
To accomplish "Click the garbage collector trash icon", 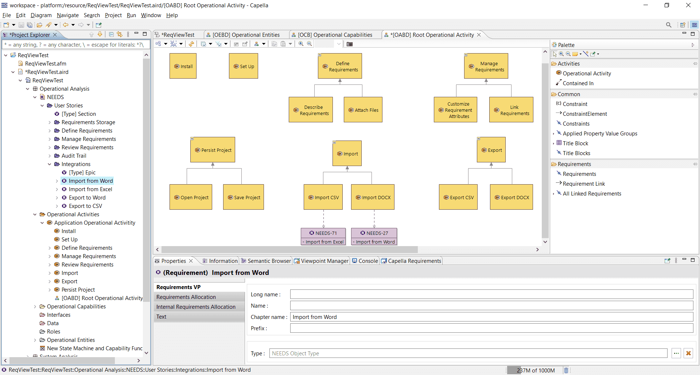I will (x=566, y=370).
